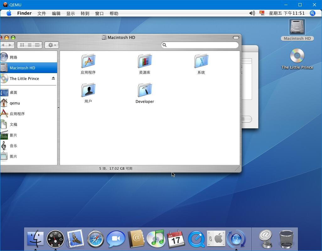Open the 转到 menu
The height and width of the screenshot is (251, 322).
[x=84, y=13]
